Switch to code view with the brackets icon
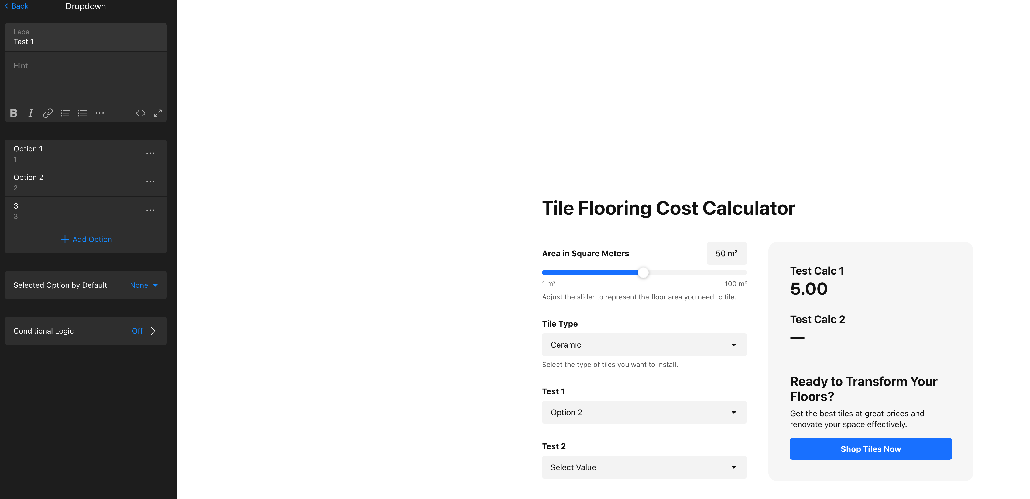 click(x=141, y=113)
